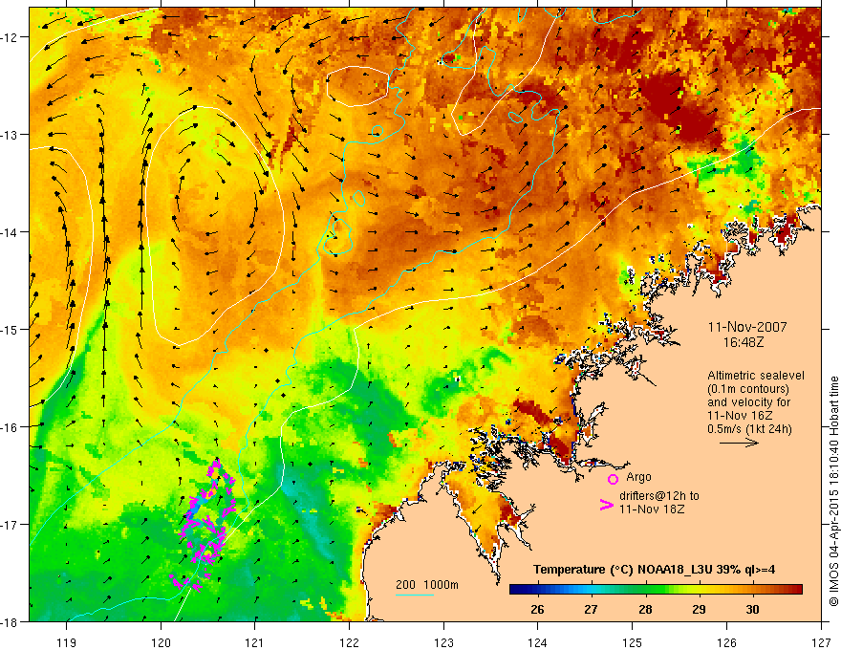
Task: Click the "-15" latitude axis label
Action: [11, 329]
